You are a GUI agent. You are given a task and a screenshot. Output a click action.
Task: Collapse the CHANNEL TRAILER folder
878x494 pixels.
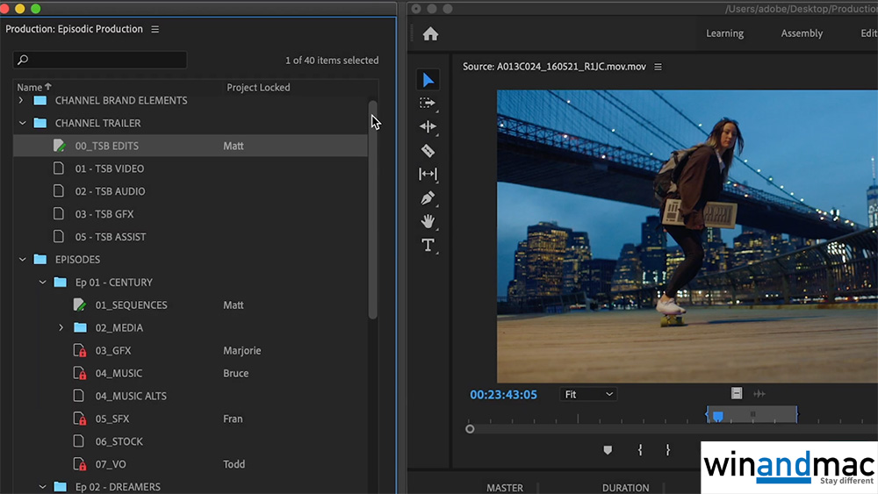point(23,123)
